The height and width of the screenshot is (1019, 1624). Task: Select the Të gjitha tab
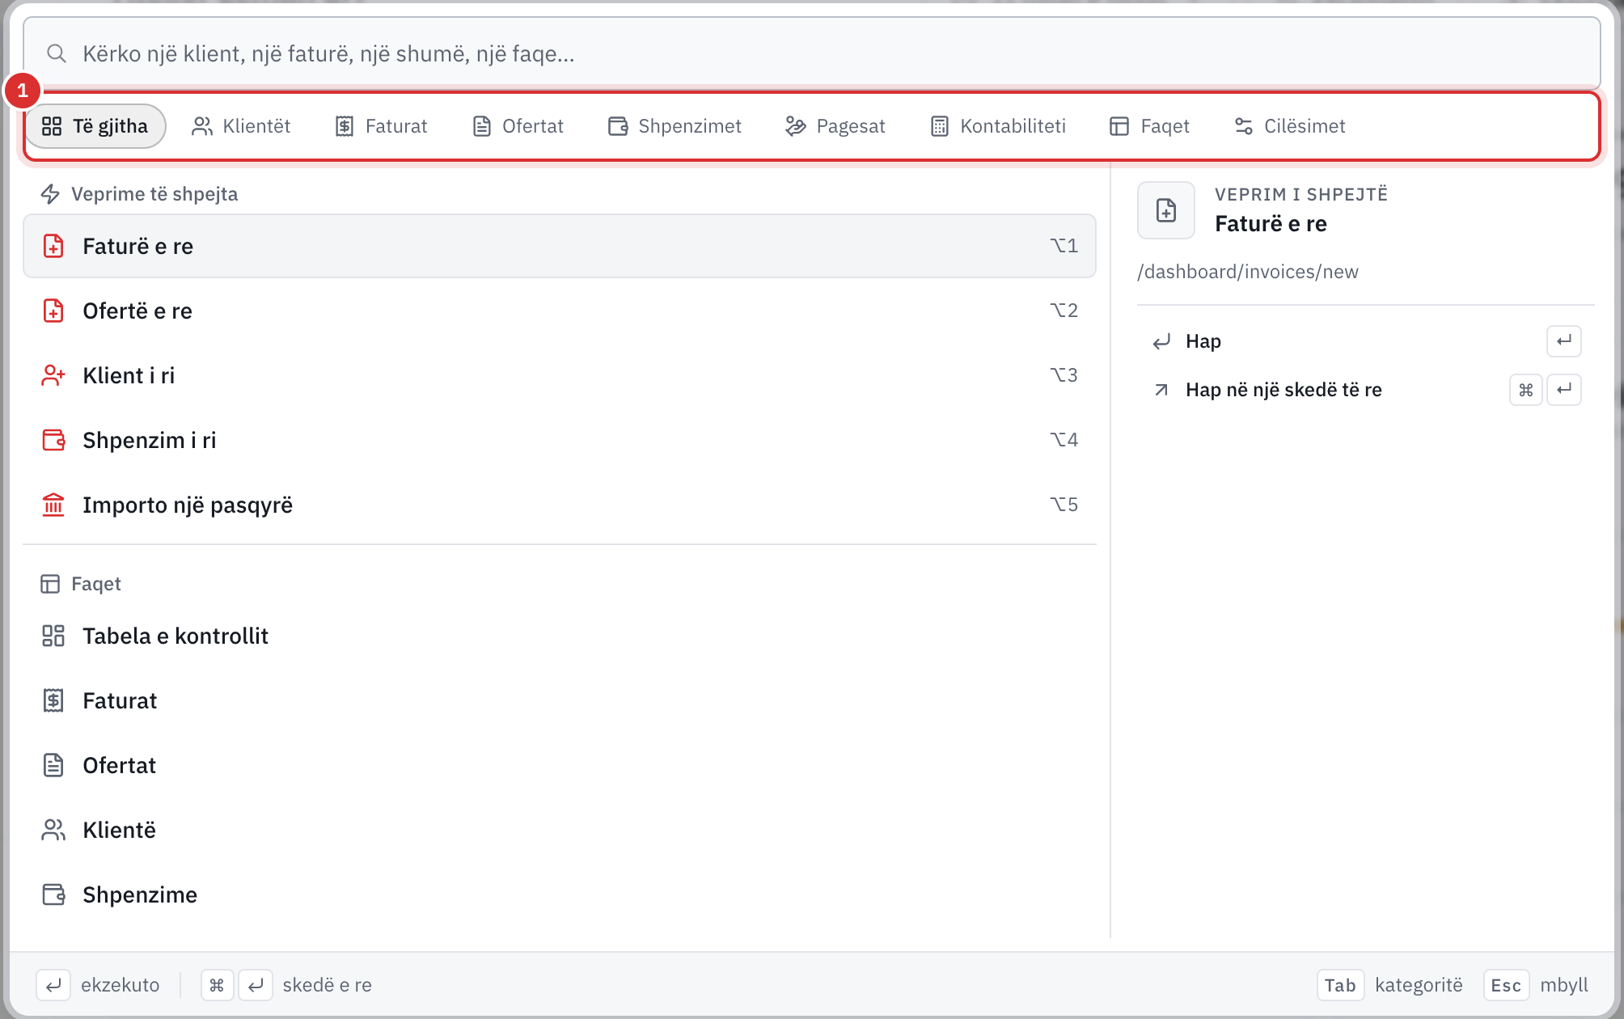[x=95, y=126]
